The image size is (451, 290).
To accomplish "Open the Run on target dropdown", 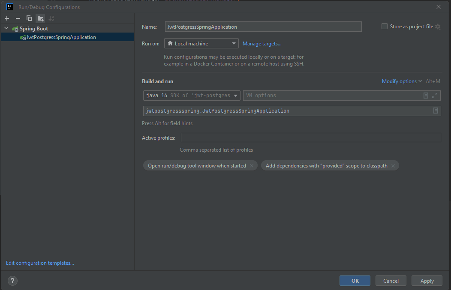I will point(233,43).
